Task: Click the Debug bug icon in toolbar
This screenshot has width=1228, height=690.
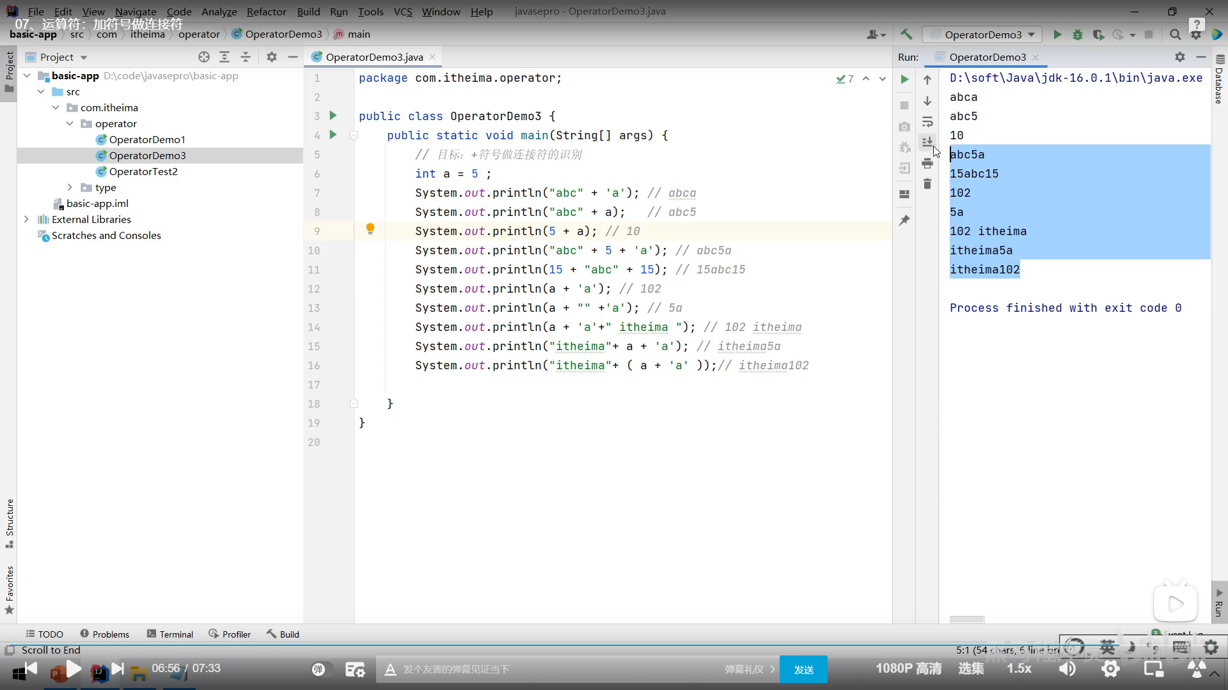Action: [x=1078, y=34]
